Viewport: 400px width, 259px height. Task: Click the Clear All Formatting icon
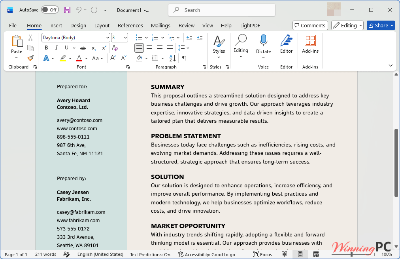pos(115,48)
